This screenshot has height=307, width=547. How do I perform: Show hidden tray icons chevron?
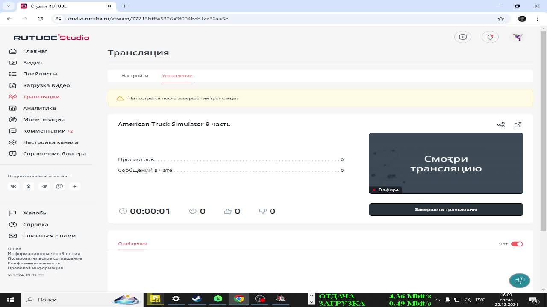click(x=436, y=300)
